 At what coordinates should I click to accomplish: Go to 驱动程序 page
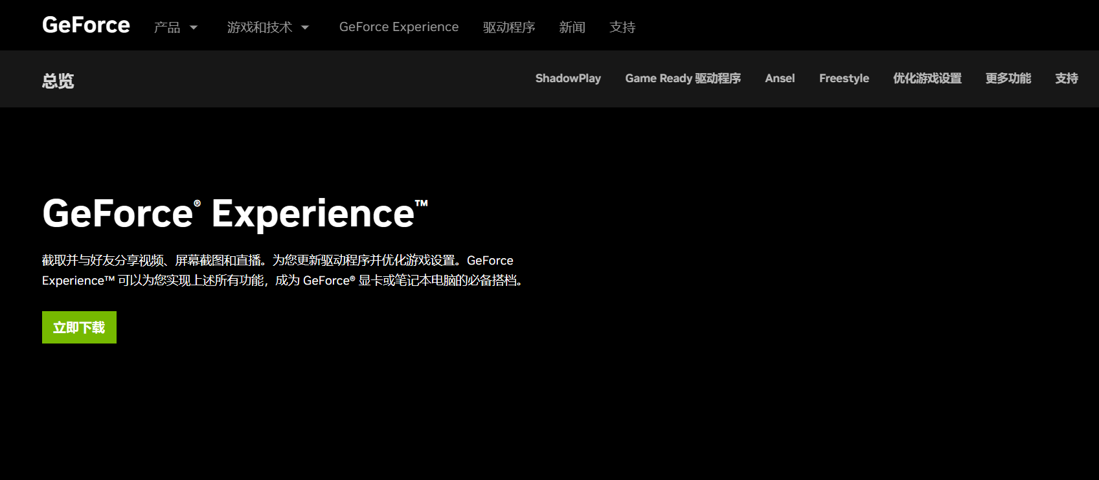point(509,27)
